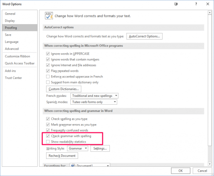This screenshot has width=214, height=176.
Task: Click the scrollbar down arrow
Action: pos(210,164)
